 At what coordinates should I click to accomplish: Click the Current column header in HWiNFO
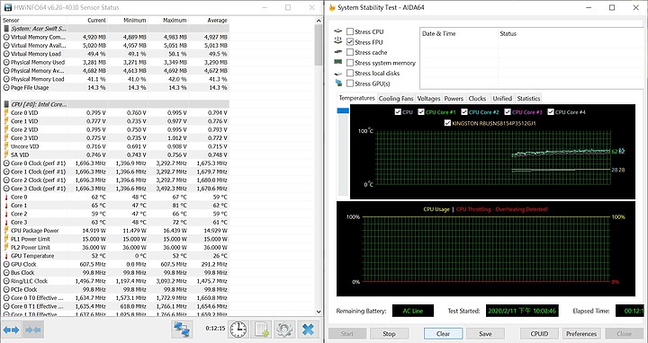(86, 20)
